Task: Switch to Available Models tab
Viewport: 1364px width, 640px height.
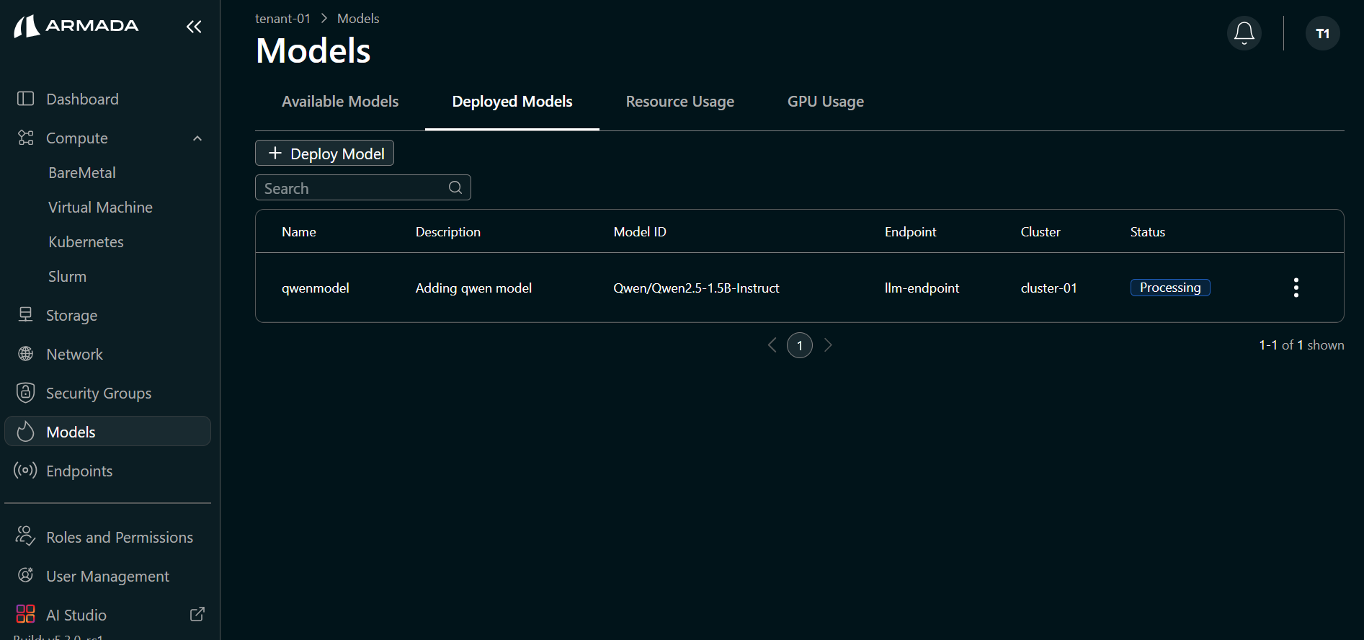Action: tap(340, 102)
